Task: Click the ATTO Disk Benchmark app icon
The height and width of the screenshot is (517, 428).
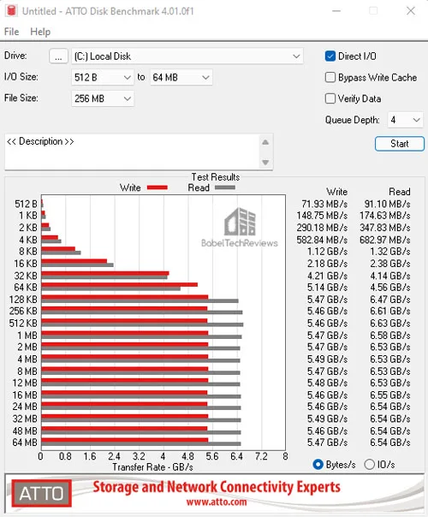Action: tap(11, 10)
